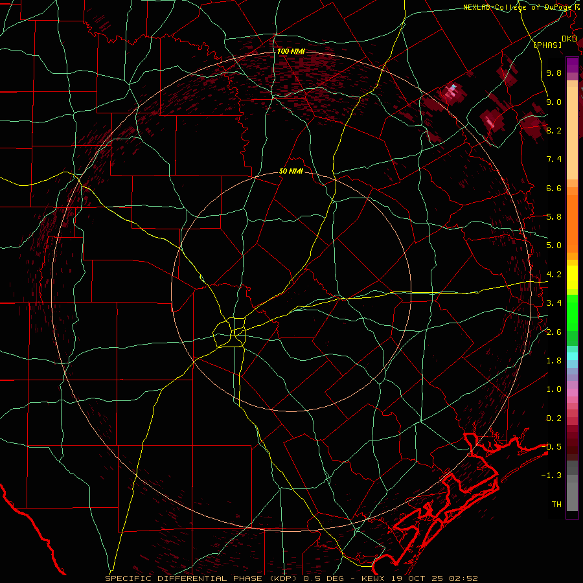Viewport: 583px width, 583px height.
Task: Click the 5.0 legend value
Action: [x=554, y=246]
